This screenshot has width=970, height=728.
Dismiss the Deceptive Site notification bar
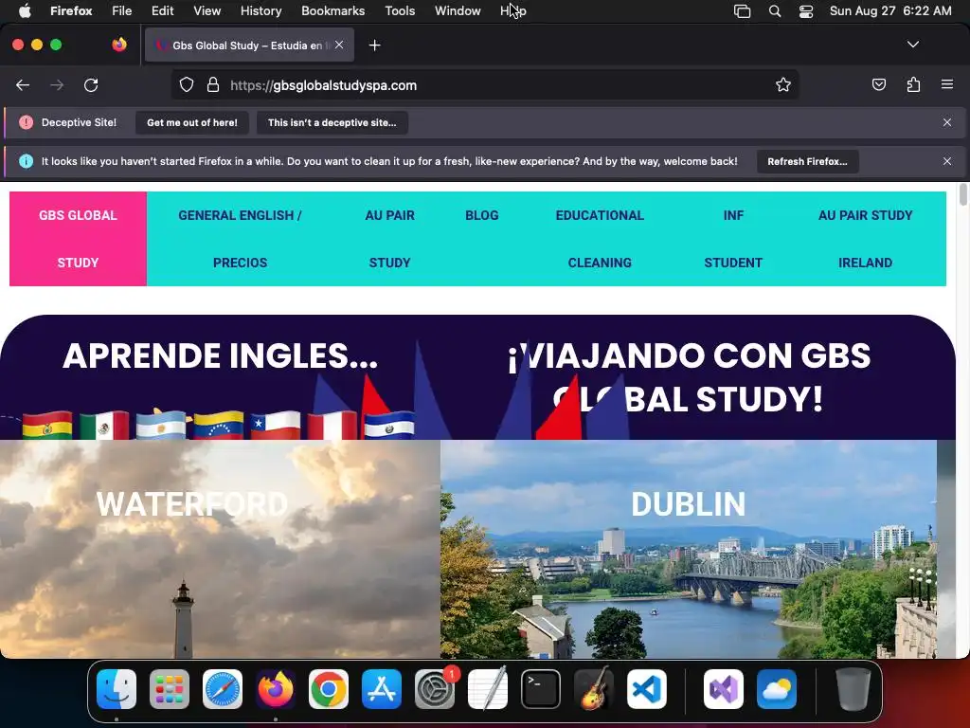tap(946, 122)
